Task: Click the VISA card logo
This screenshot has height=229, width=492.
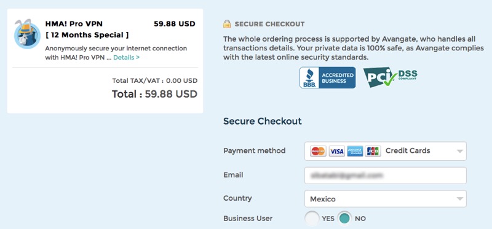Action: click(336, 151)
